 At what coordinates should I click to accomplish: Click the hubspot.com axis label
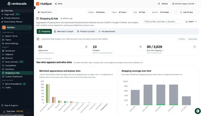coord(104,107)
